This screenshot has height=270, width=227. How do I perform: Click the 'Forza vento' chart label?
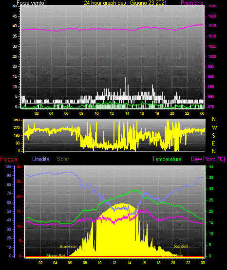coord(31,3)
